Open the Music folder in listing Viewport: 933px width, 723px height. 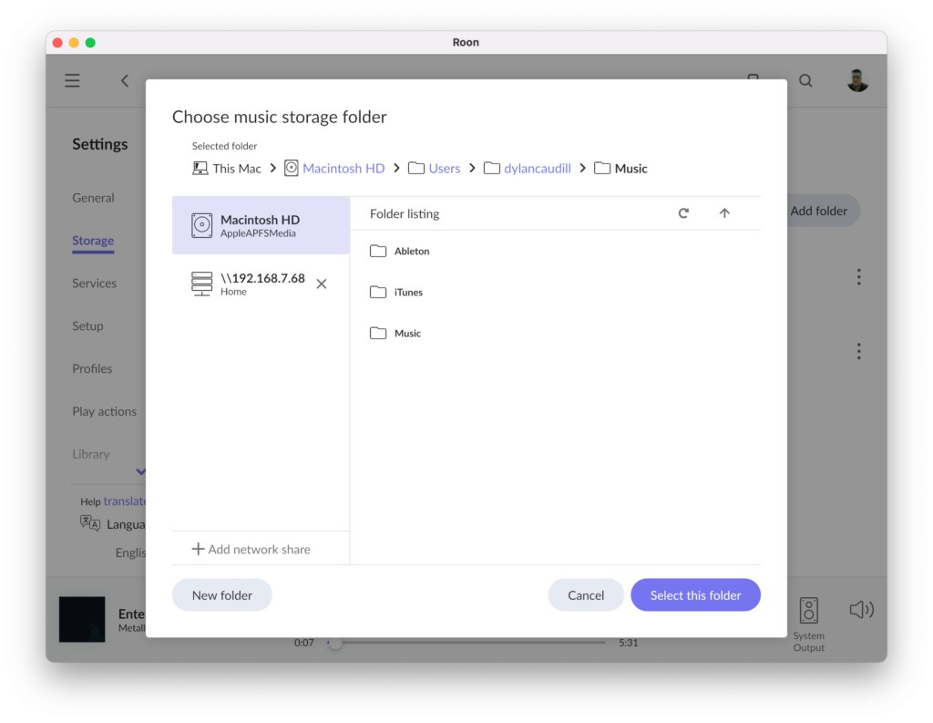coord(395,334)
